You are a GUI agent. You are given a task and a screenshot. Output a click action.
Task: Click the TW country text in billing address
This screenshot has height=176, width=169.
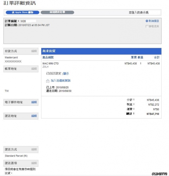pos(7,91)
